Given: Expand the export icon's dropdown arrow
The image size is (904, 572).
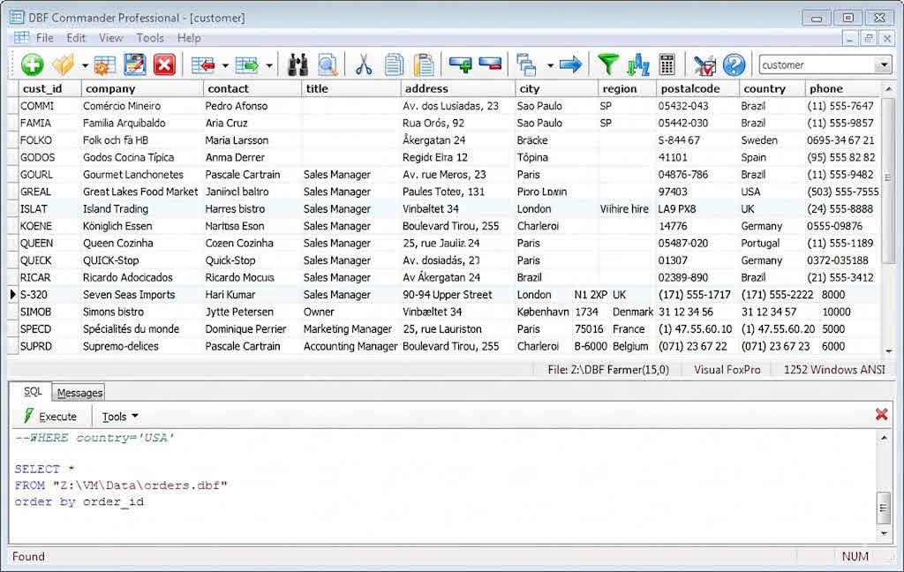Looking at the screenshot, I should [x=267, y=64].
